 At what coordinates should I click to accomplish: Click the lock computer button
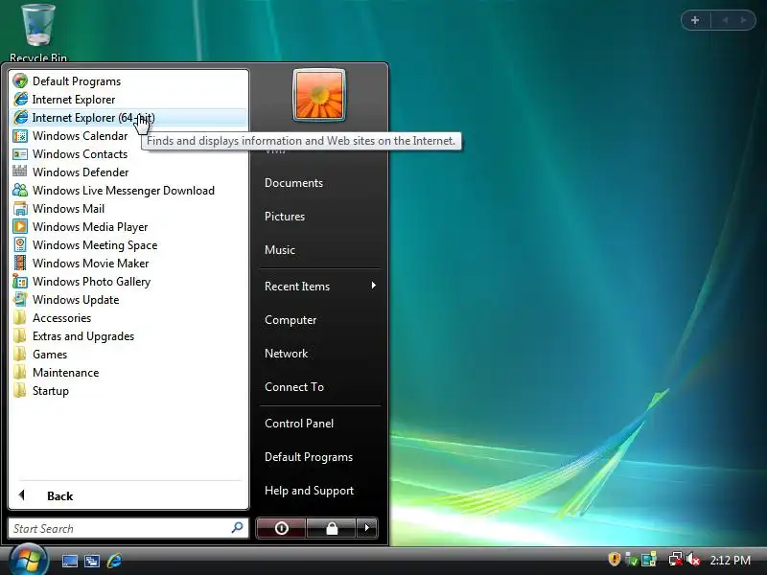pyautogui.click(x=332, y=528)
